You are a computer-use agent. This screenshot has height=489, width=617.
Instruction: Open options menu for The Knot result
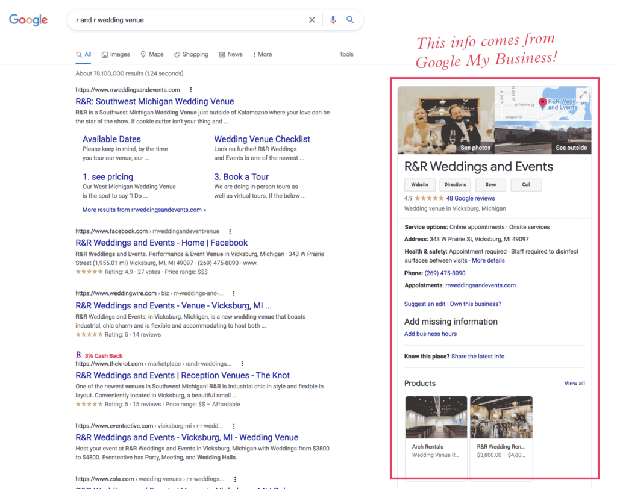pos(242,364)
